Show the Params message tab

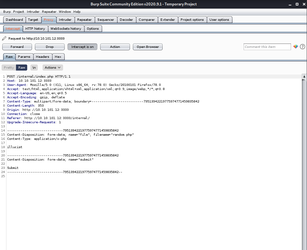click(24, 57)
